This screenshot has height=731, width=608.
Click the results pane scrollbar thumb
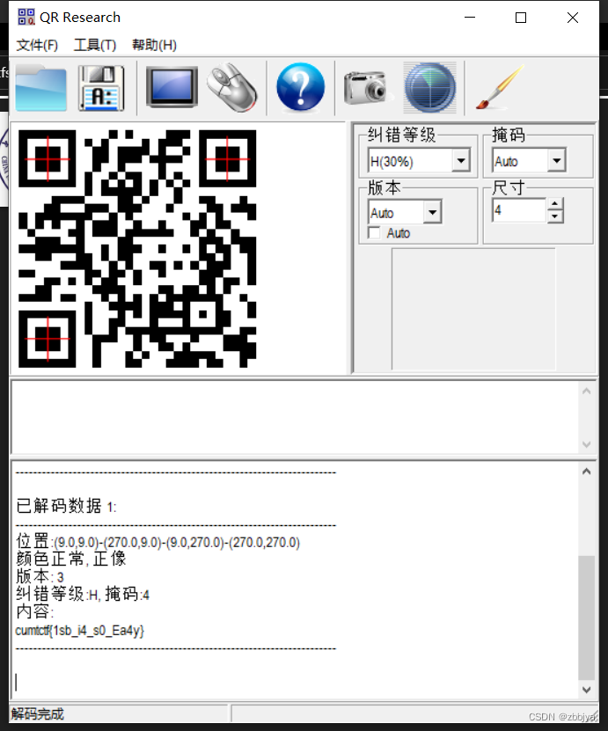pos(586,618)
